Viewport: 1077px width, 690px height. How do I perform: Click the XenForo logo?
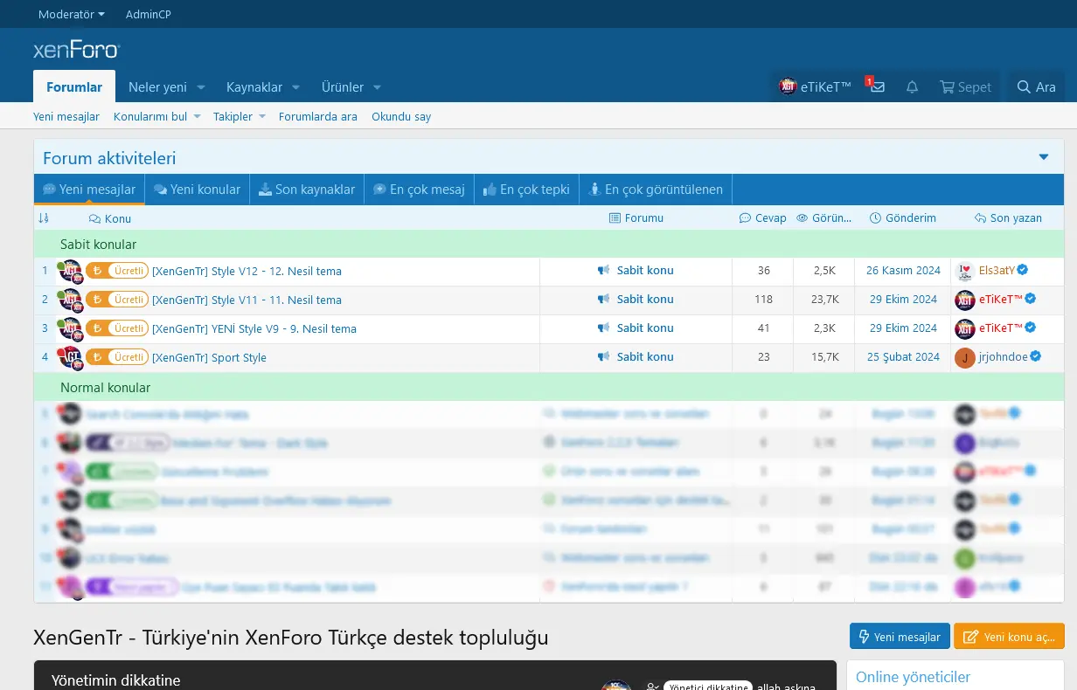[x=76, y=50]
